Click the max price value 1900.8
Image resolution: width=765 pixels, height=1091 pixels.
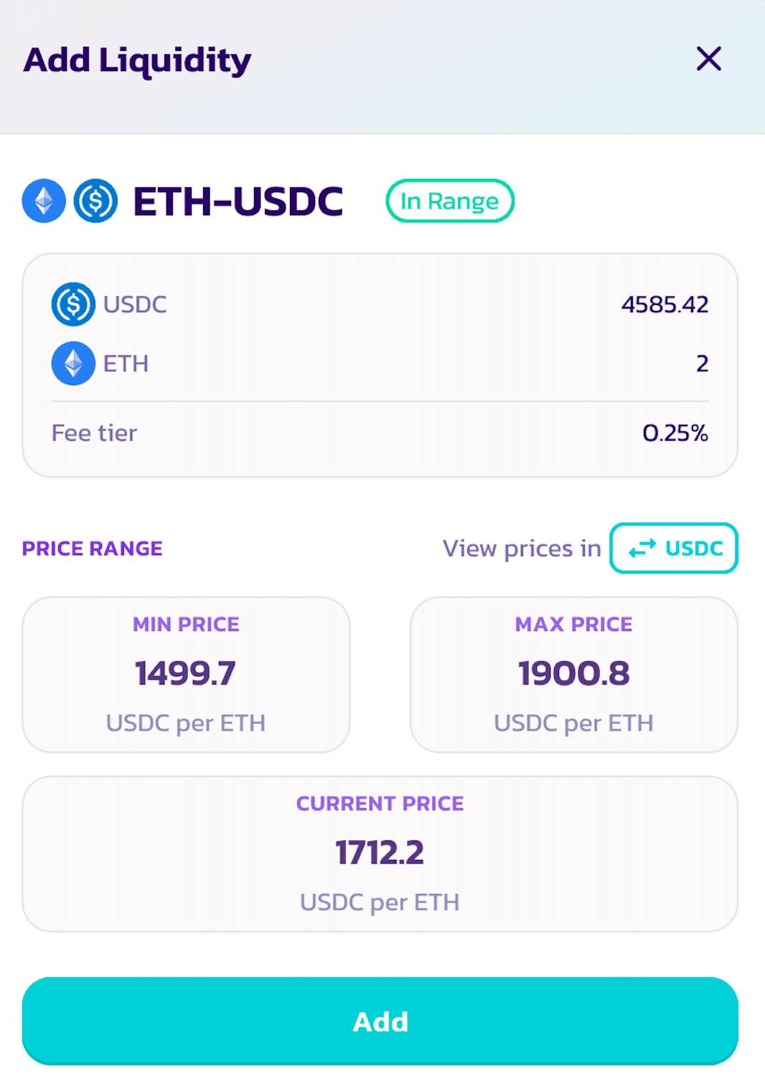coord(573,673)
